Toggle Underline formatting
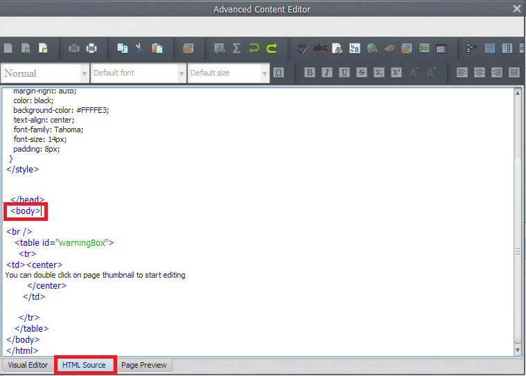This screenshot has height=376, width=526. pos(344,73)
